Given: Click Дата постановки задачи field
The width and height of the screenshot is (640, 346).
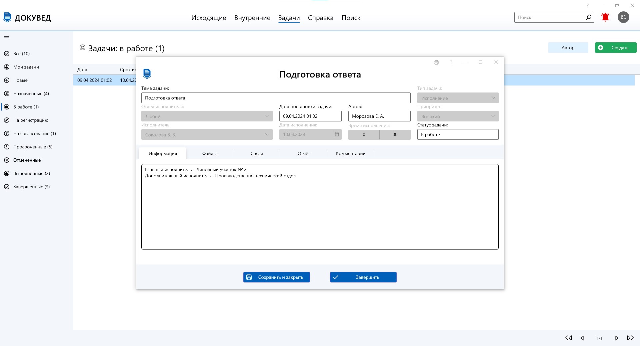Looking at the screenshot, I should pyautogui.click(x=310, y=116).
